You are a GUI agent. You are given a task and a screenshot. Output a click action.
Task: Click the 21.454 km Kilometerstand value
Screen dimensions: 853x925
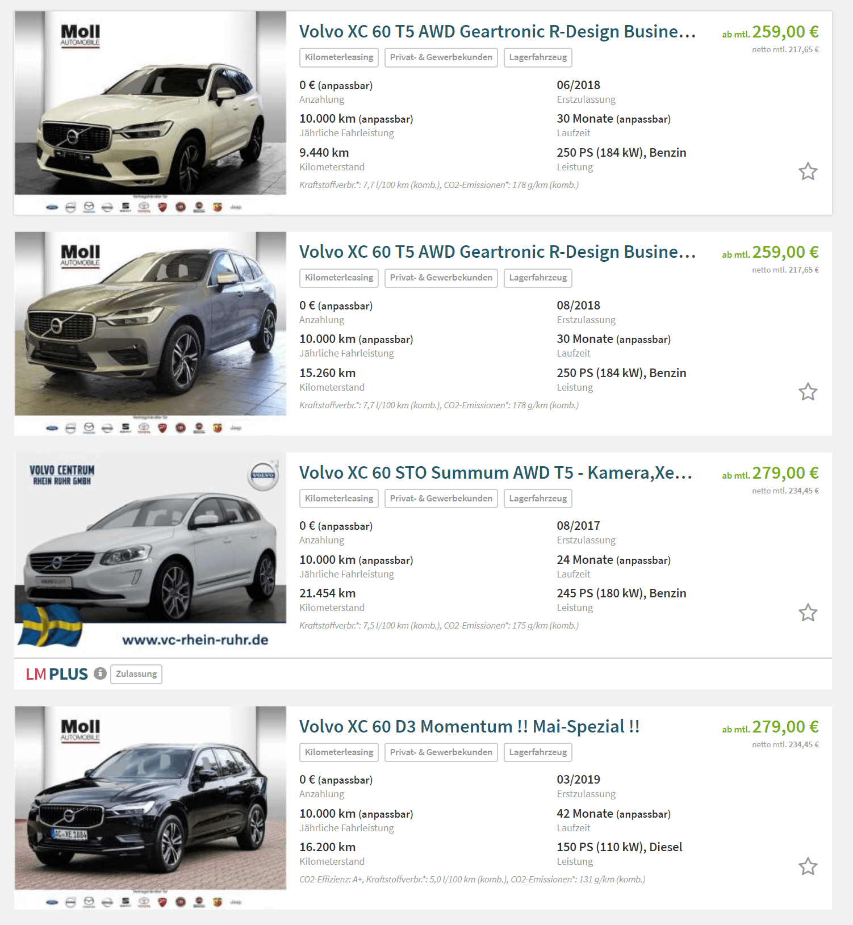pyautogui.click(x=328, y=593)
